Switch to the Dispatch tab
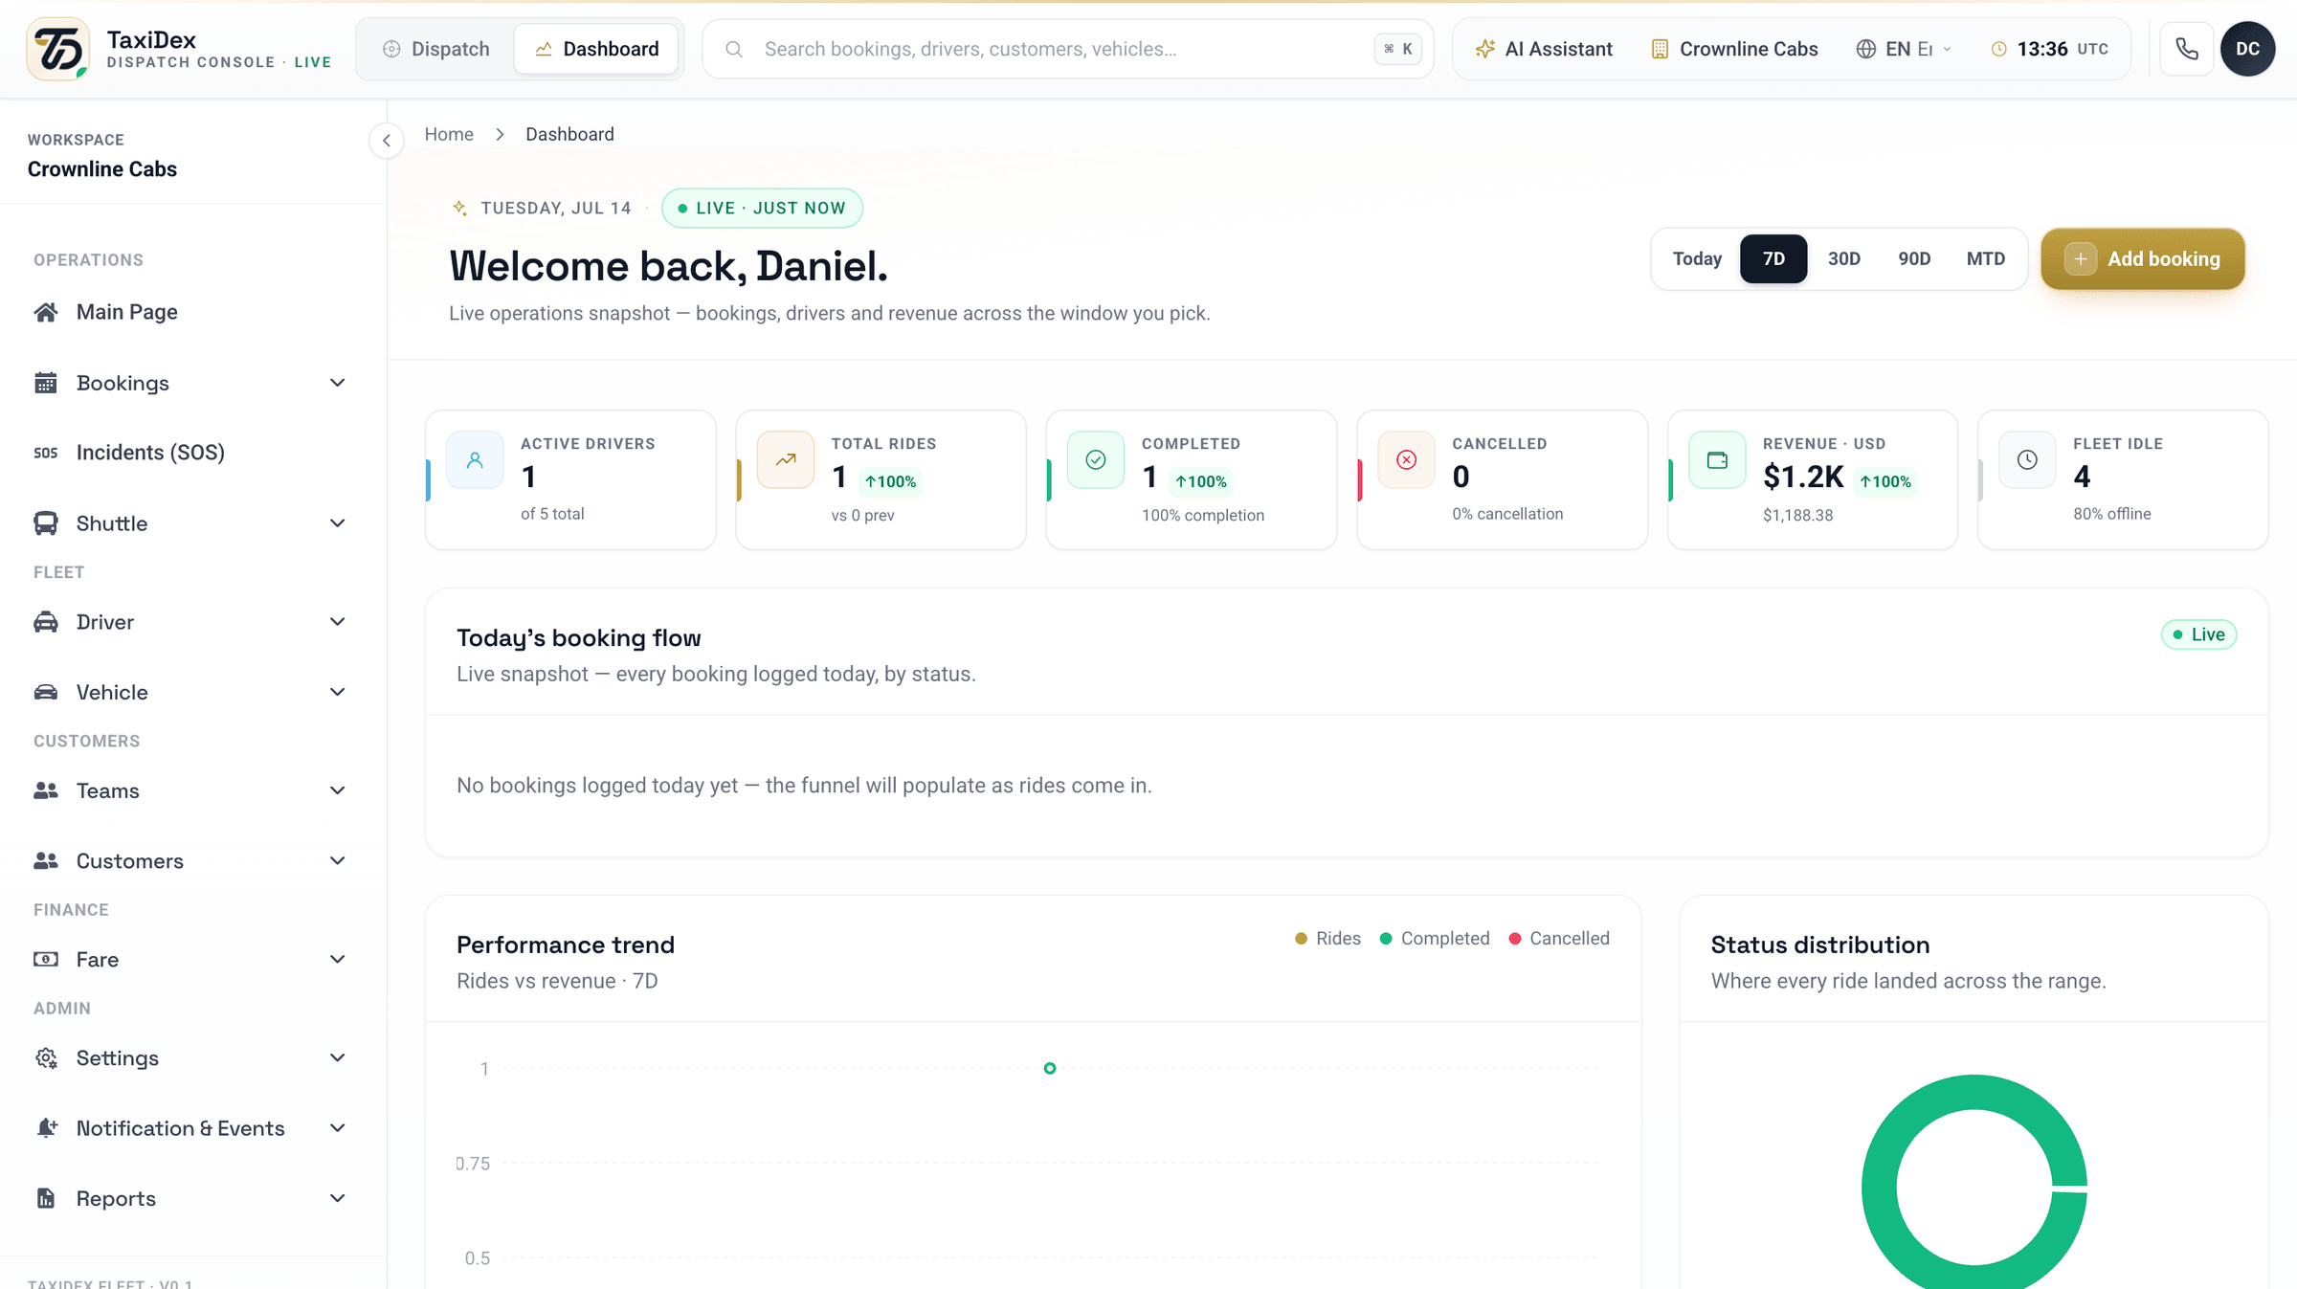This screenshot has height=1289, width=2297. [x=436, y=49]
